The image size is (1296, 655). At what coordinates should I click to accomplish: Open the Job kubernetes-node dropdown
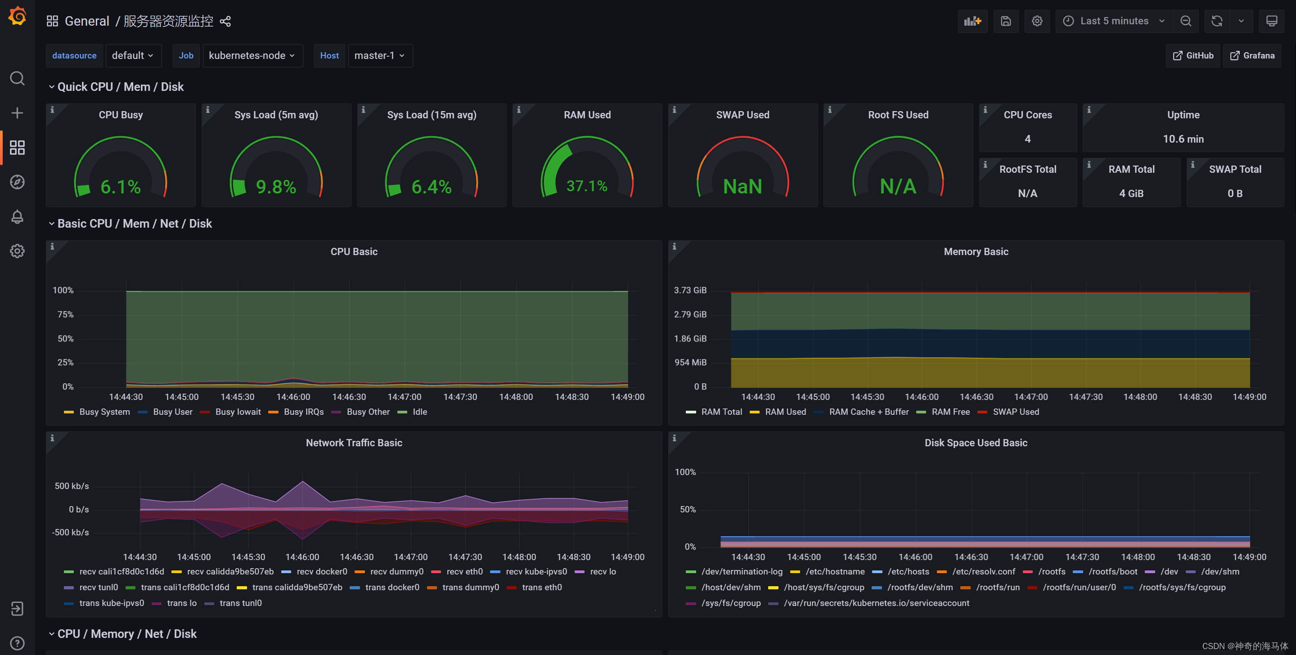coord(252,55)
